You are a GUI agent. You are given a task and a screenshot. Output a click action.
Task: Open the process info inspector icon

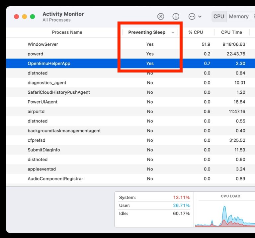point(176,17)
